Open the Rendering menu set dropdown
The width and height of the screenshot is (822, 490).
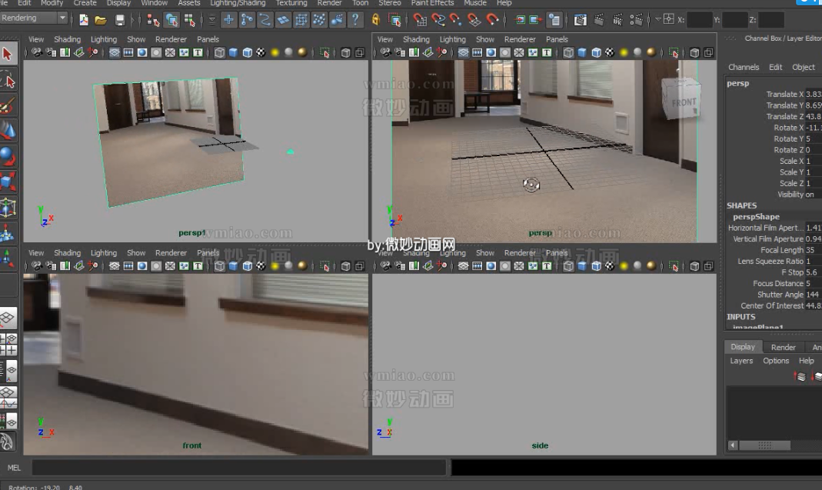click(62, 18)
